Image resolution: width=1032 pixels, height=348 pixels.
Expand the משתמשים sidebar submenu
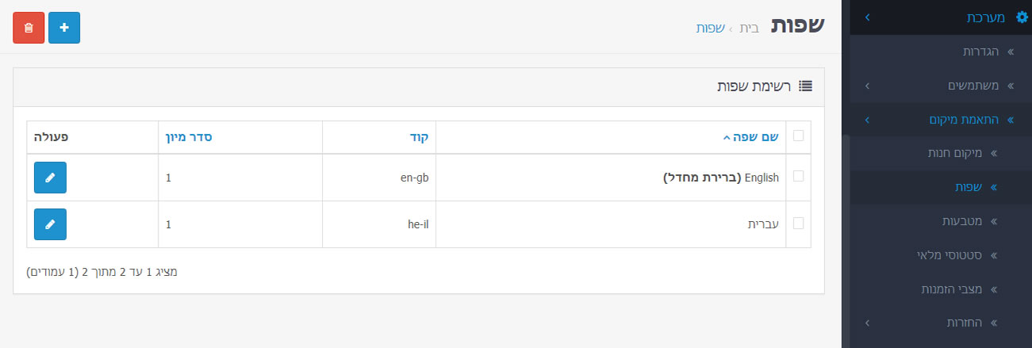868,86
